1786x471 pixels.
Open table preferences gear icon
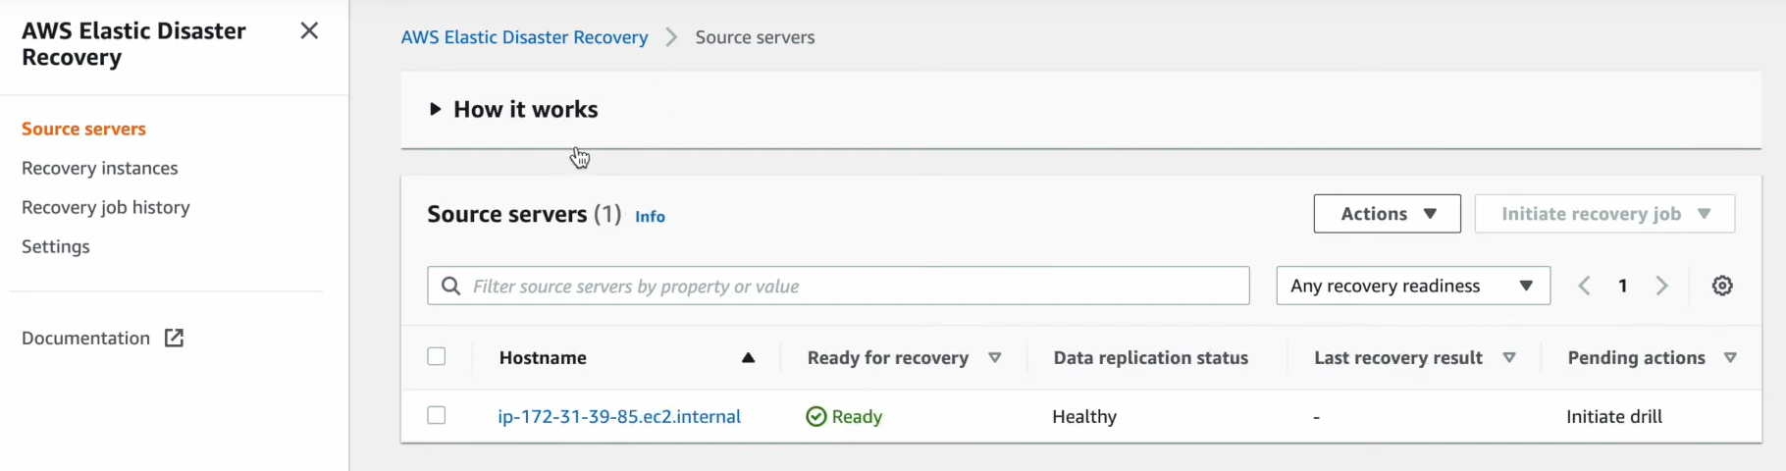(1722, 286)
